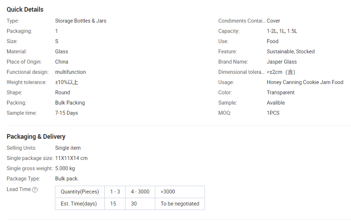351x221 pixels.
Task: Click the Packaging & Delivery heading
Action: click(36, 137)
